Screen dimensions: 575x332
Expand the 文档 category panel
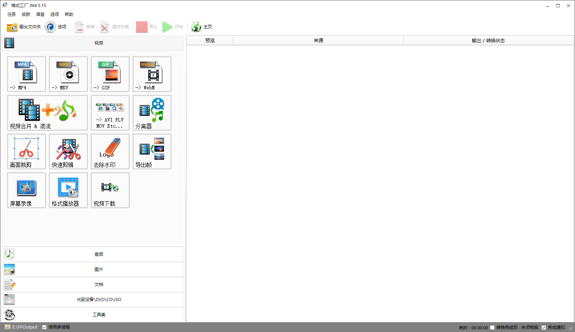coord(93,284)
